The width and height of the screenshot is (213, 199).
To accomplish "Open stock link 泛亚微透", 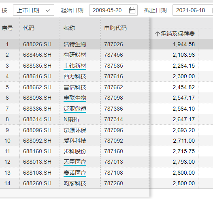I will pos(75,109).
